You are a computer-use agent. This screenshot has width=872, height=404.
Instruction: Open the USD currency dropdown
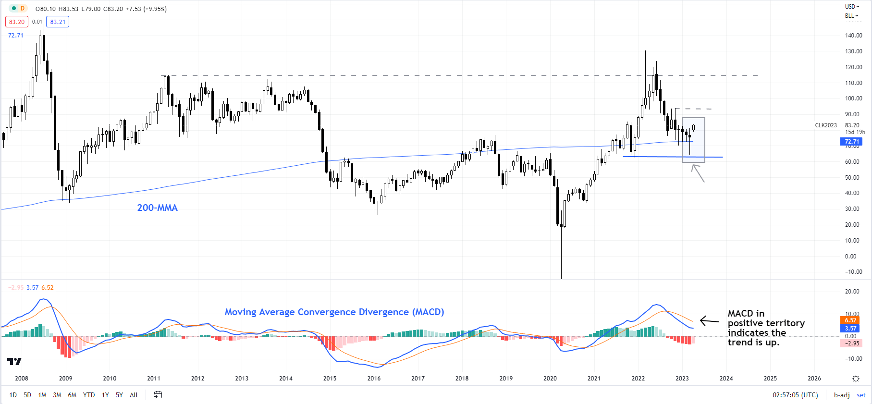click(x=852, y=7)
